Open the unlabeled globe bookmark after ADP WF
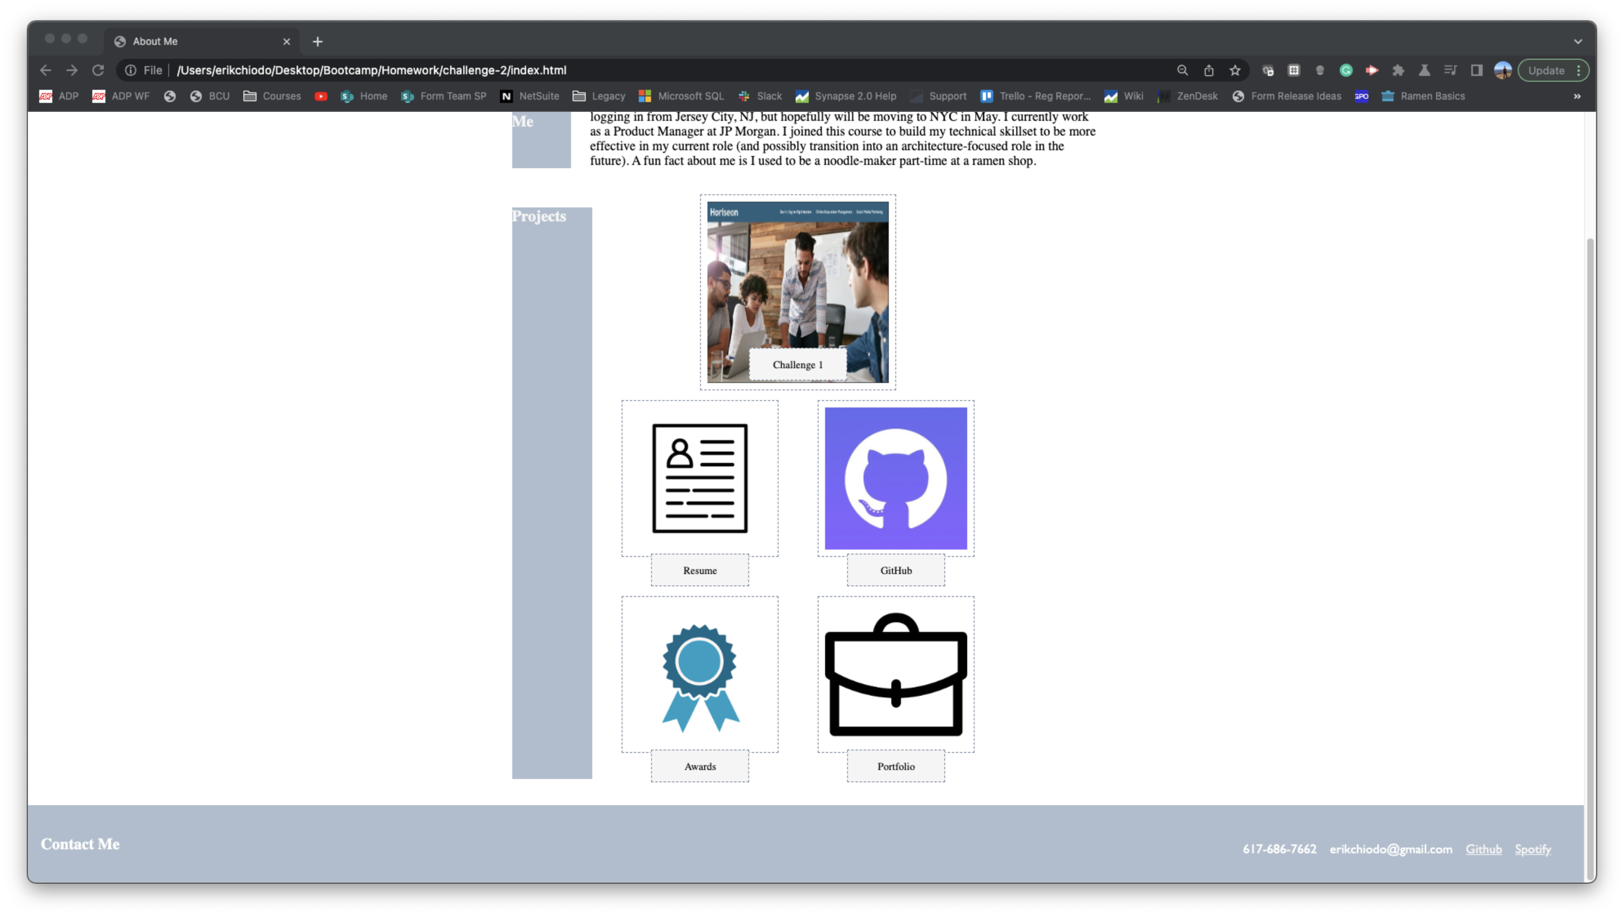Screen dimensions: 1624x917 (x=170, y=96)
